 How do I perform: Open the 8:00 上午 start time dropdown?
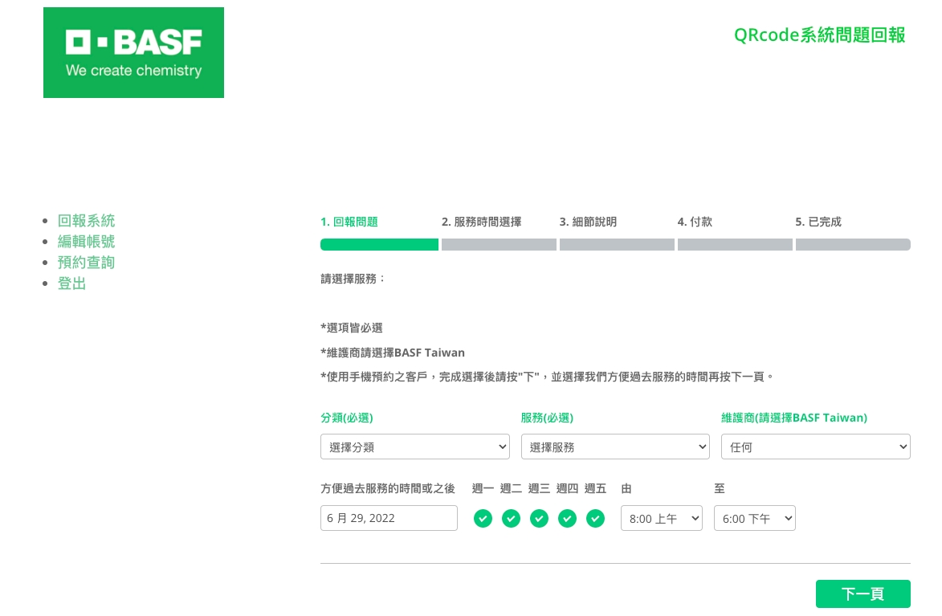[661, 518]
